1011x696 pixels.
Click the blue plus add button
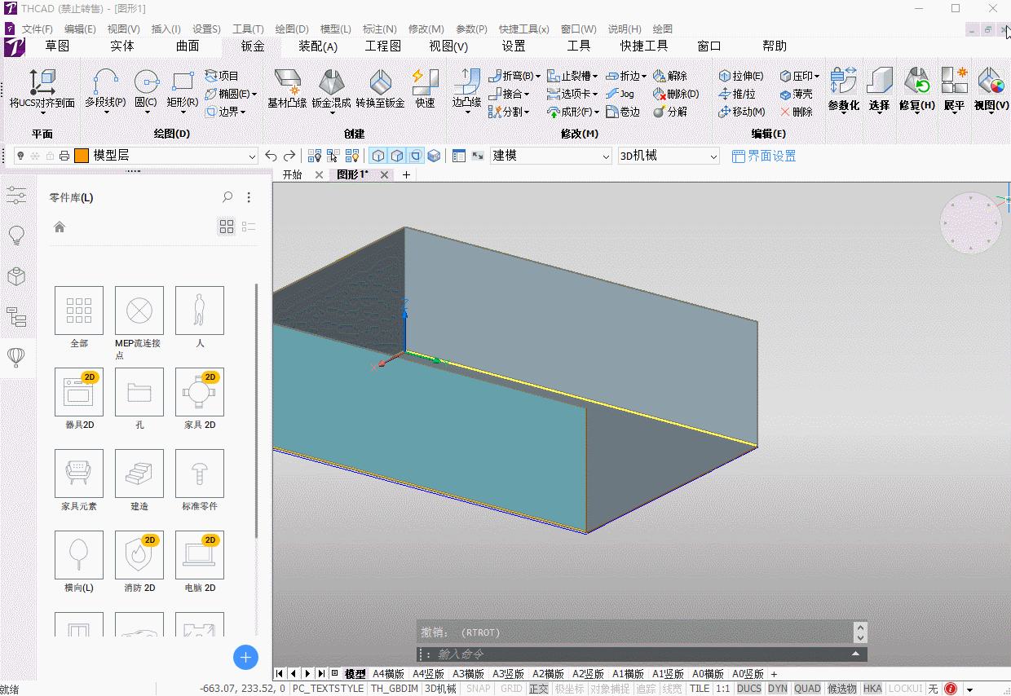click(x=245, y=657)
